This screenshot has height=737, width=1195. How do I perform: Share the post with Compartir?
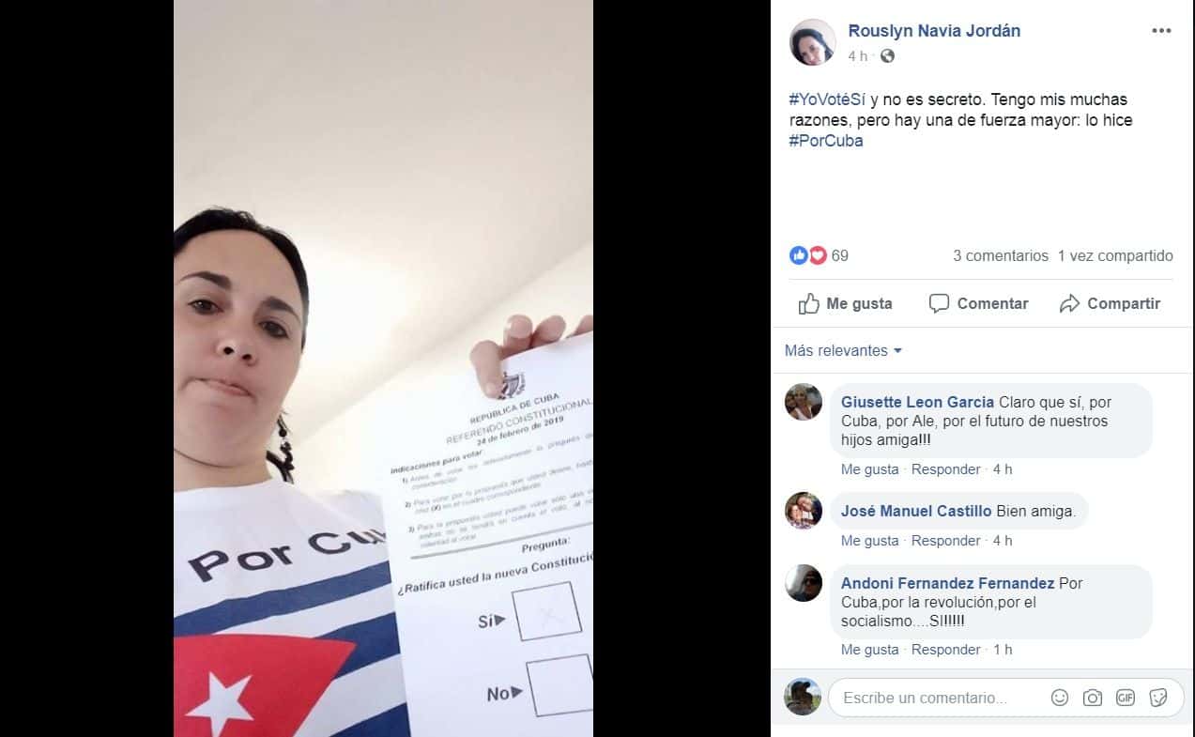click(x=1110, y=303)
